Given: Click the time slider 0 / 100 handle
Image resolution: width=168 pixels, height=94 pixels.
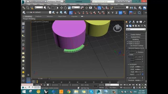Looking at the screenshot, I should coord(40,79).
